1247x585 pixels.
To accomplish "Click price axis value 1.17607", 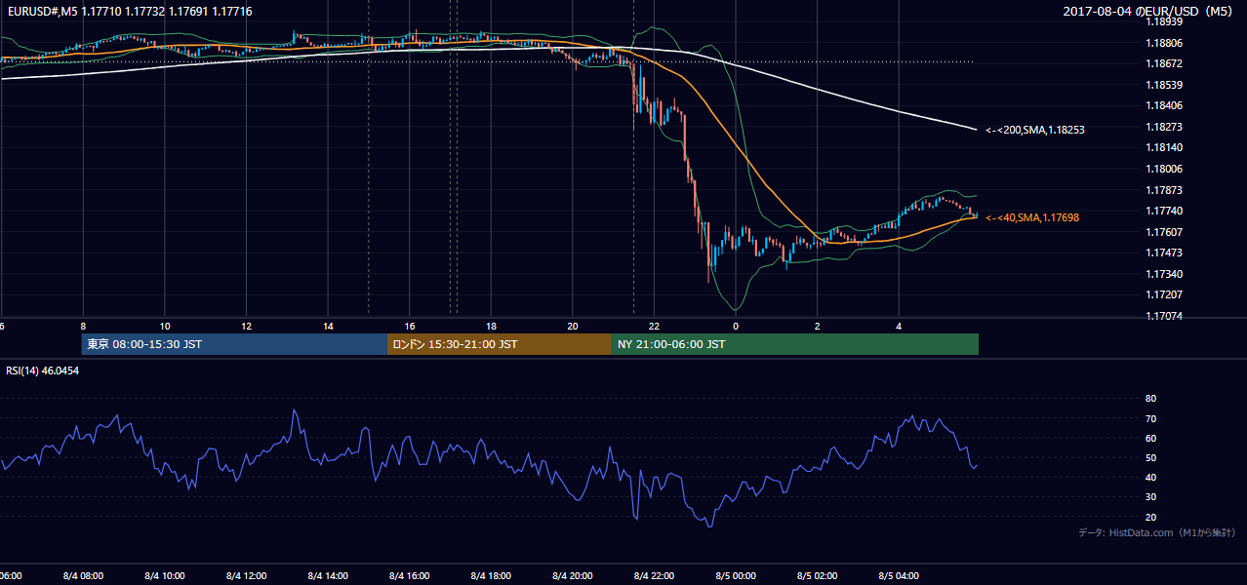I will [x=1164, y=232].
